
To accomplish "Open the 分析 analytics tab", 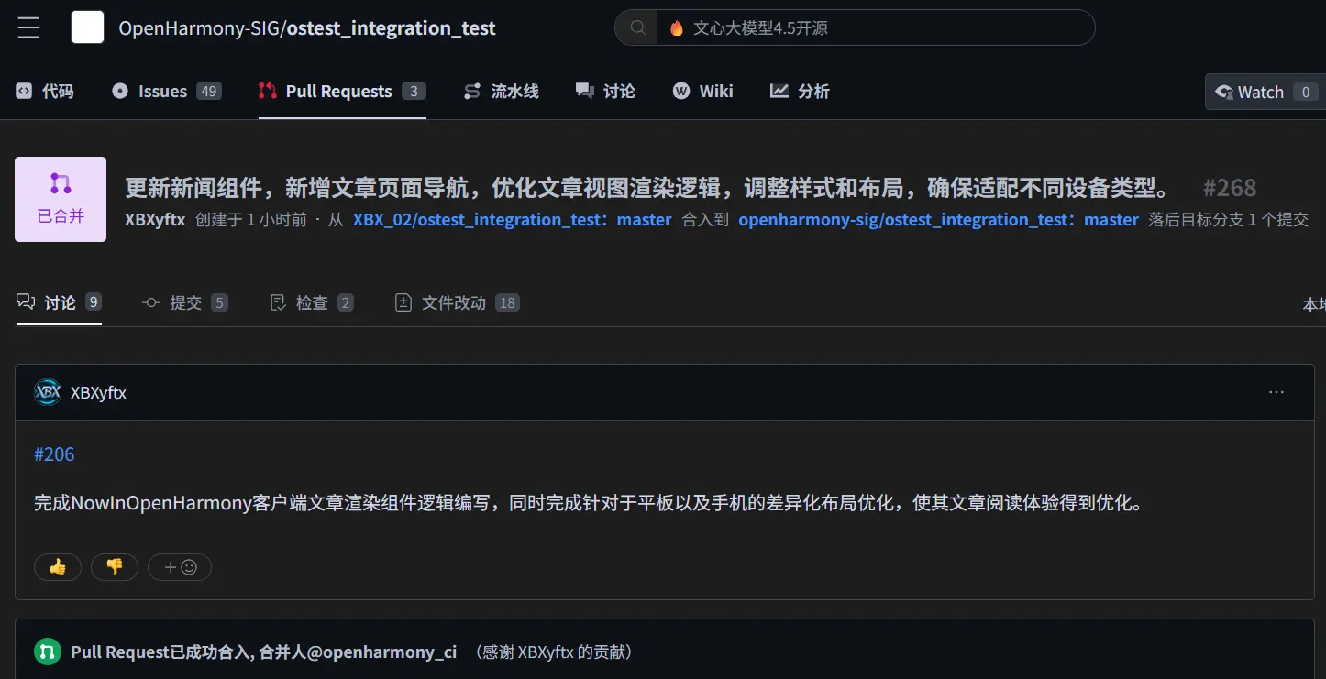I will (800, 91).
